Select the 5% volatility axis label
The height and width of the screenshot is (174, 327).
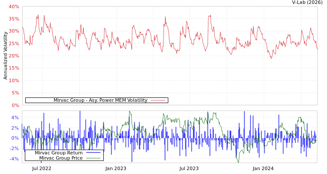point(15,93)
